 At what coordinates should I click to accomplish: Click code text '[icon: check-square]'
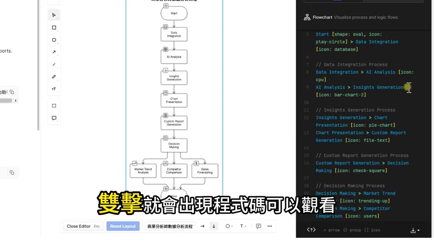coord(361,171)
